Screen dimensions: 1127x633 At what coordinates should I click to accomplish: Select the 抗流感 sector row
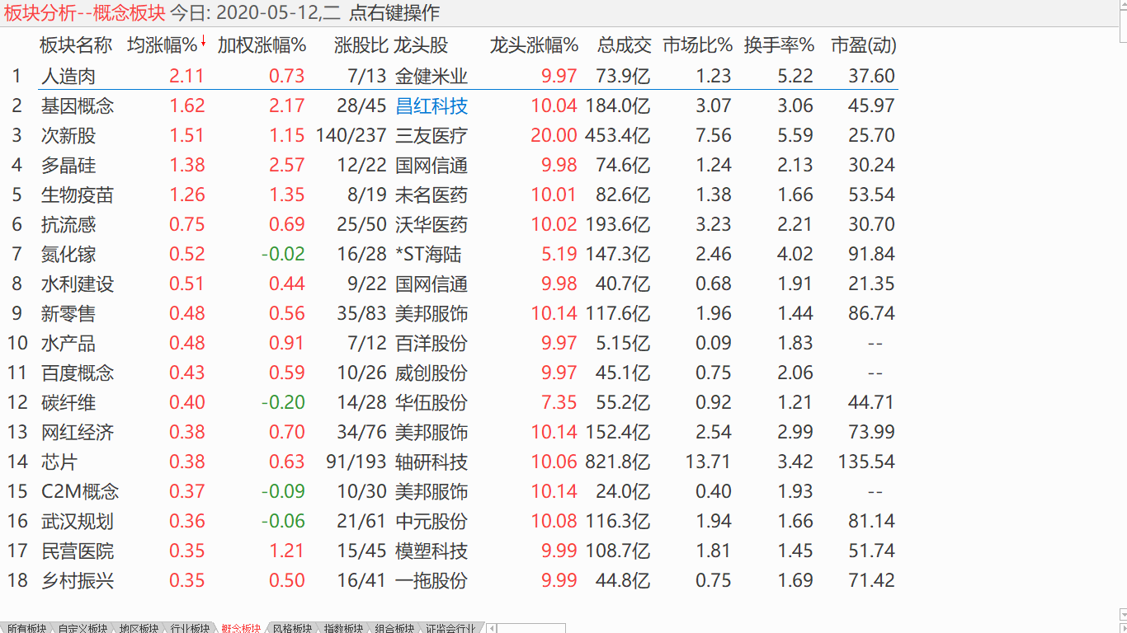coord(450,224)
